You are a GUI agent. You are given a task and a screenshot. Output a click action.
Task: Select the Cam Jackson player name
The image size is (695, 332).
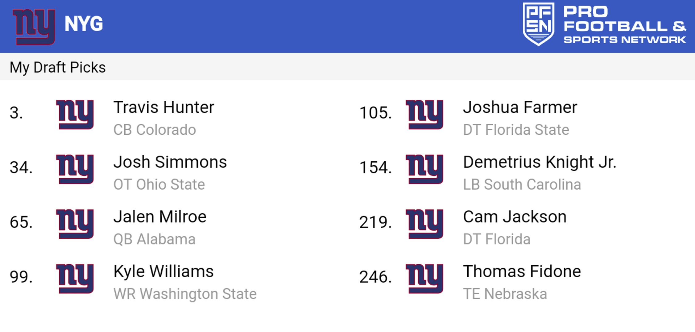tap(515, 217)
